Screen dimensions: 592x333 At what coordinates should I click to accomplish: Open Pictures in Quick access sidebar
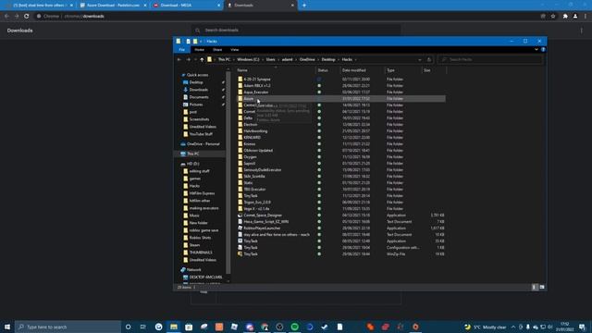(x=196, y=105)
